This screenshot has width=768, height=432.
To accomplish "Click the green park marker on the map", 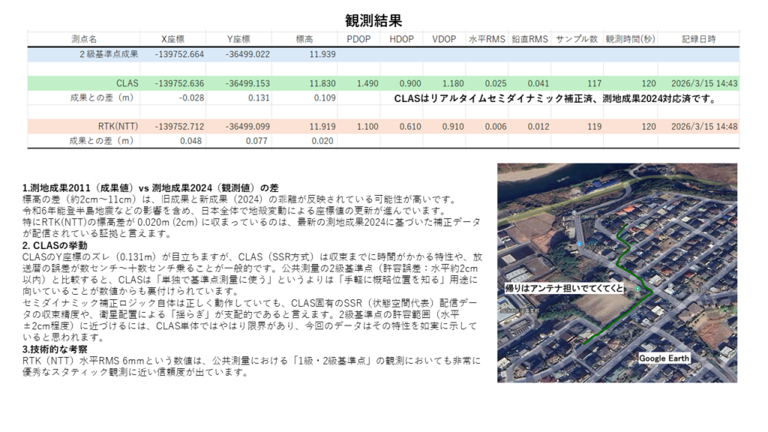I will (638, 289).
